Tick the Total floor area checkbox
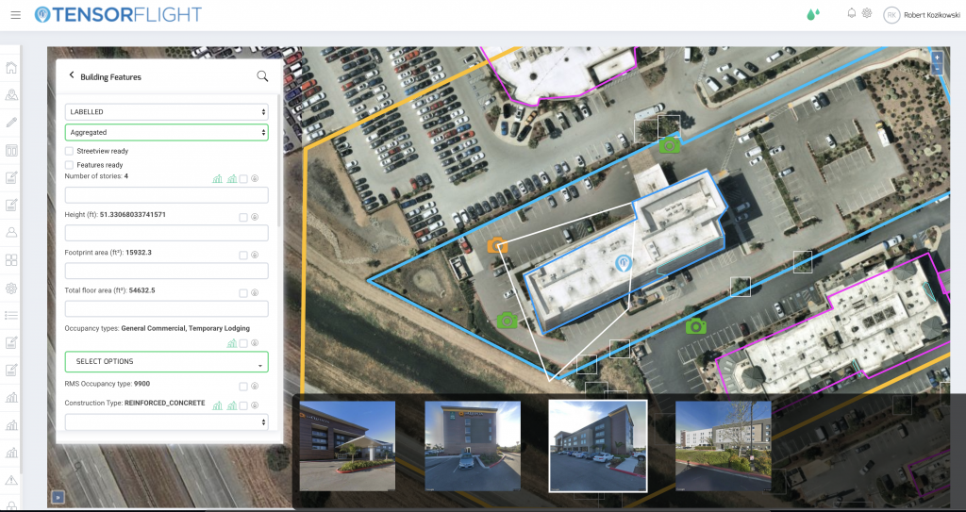This screenshot has height=512, width=966. coord(243,293)
